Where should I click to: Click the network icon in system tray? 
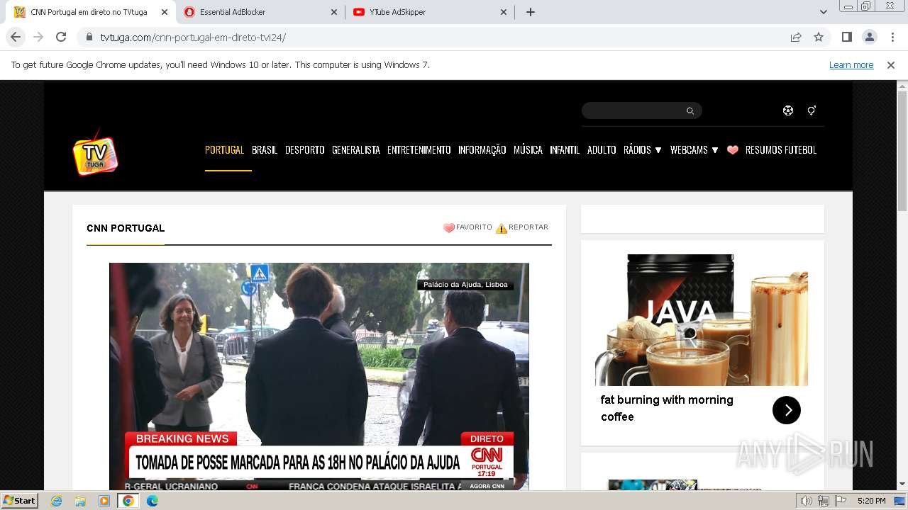(x=823, y=501)
